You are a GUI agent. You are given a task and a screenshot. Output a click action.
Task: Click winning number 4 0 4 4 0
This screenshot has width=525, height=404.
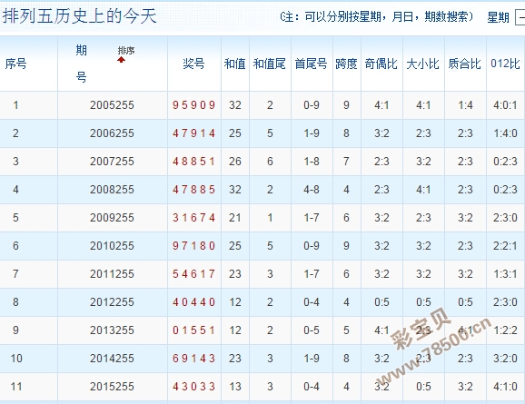point(193,302)
